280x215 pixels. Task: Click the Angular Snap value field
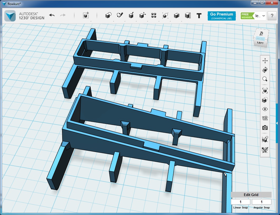point(262,202)
